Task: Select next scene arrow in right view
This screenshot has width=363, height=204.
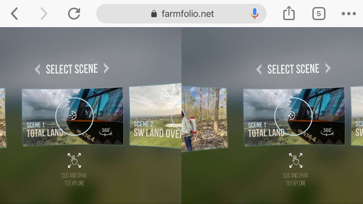Action: 328,69
